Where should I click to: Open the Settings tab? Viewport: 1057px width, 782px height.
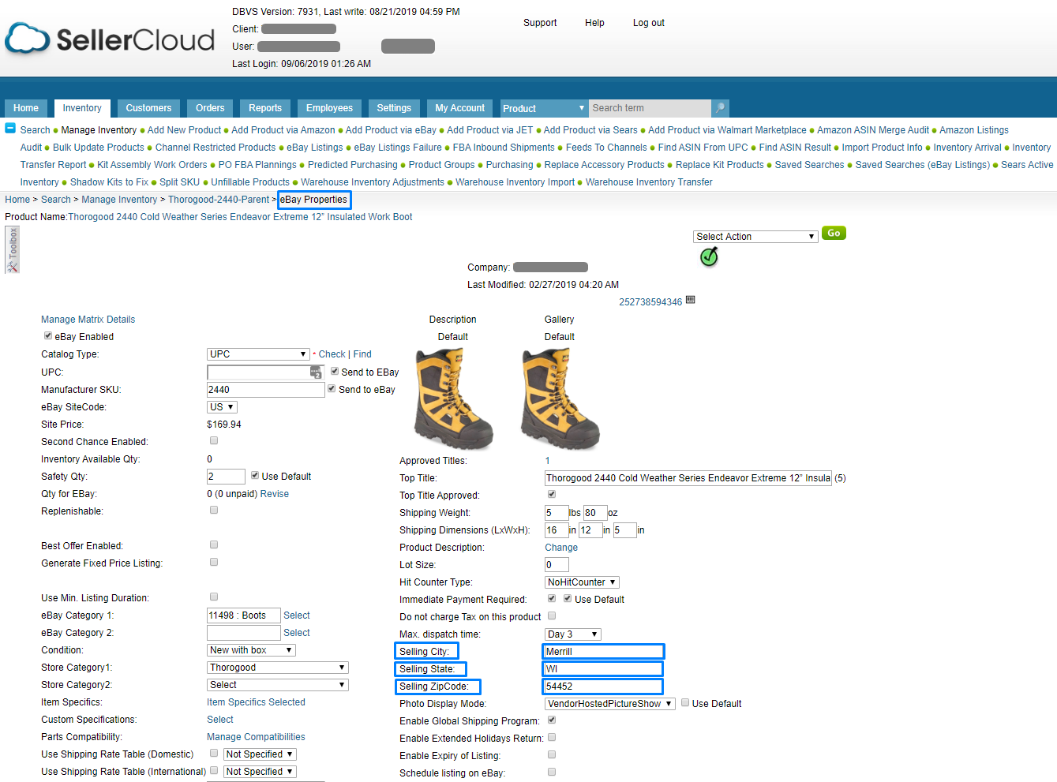pos(394,108)
